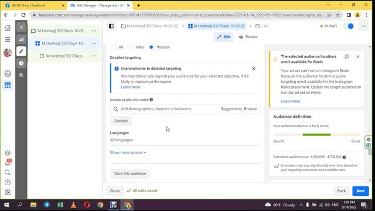Open the hamburger all-tools menu
The image size is (375, 211).
(8, 39)
